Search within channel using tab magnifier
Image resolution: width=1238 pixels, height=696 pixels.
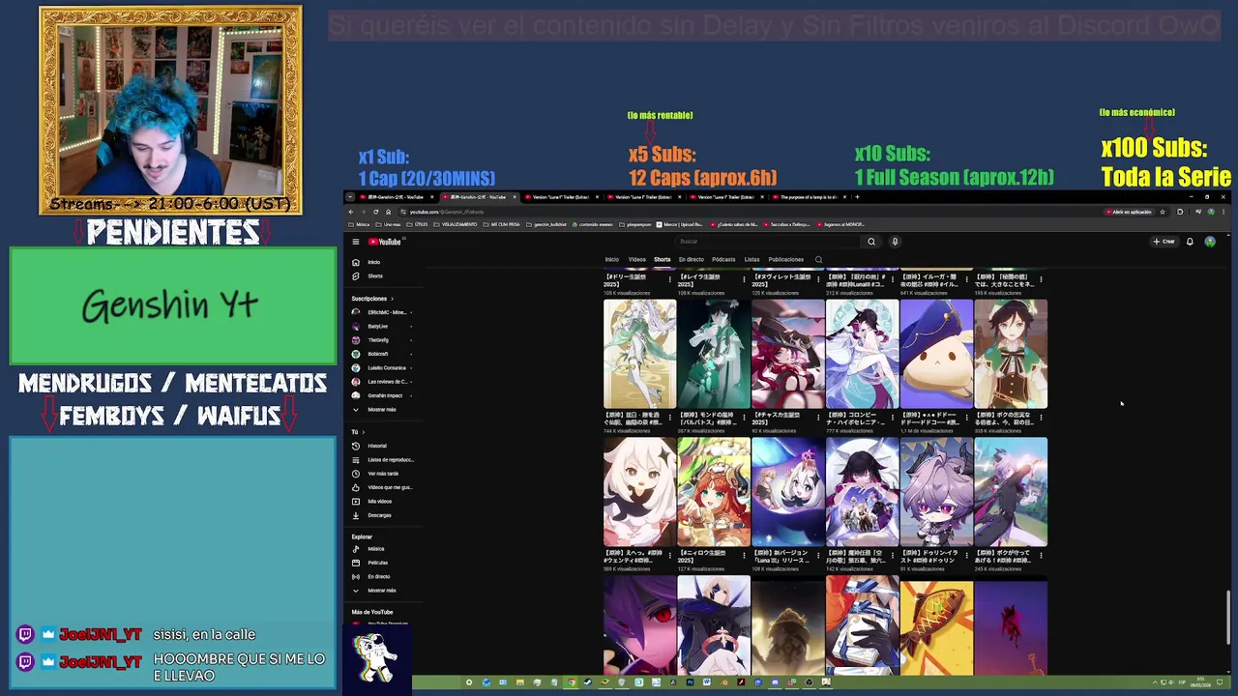[x=818, y=259]
